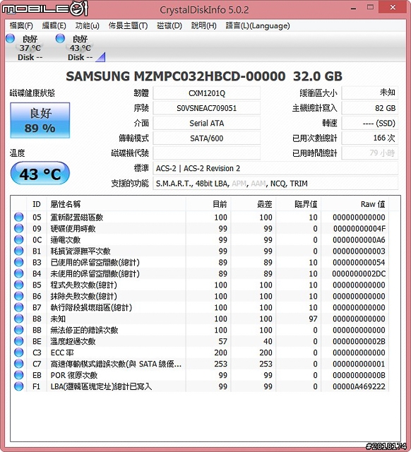
Task: Open the 編輯(E) menu
Action: click(x=54, y=25)
